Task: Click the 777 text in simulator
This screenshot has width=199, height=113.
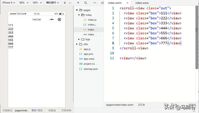Action: [11, 47]
